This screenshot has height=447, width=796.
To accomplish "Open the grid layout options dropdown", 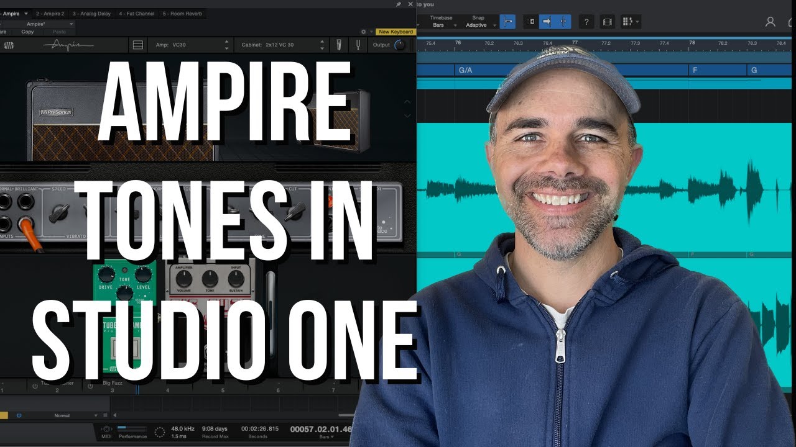I will [631, 22].
